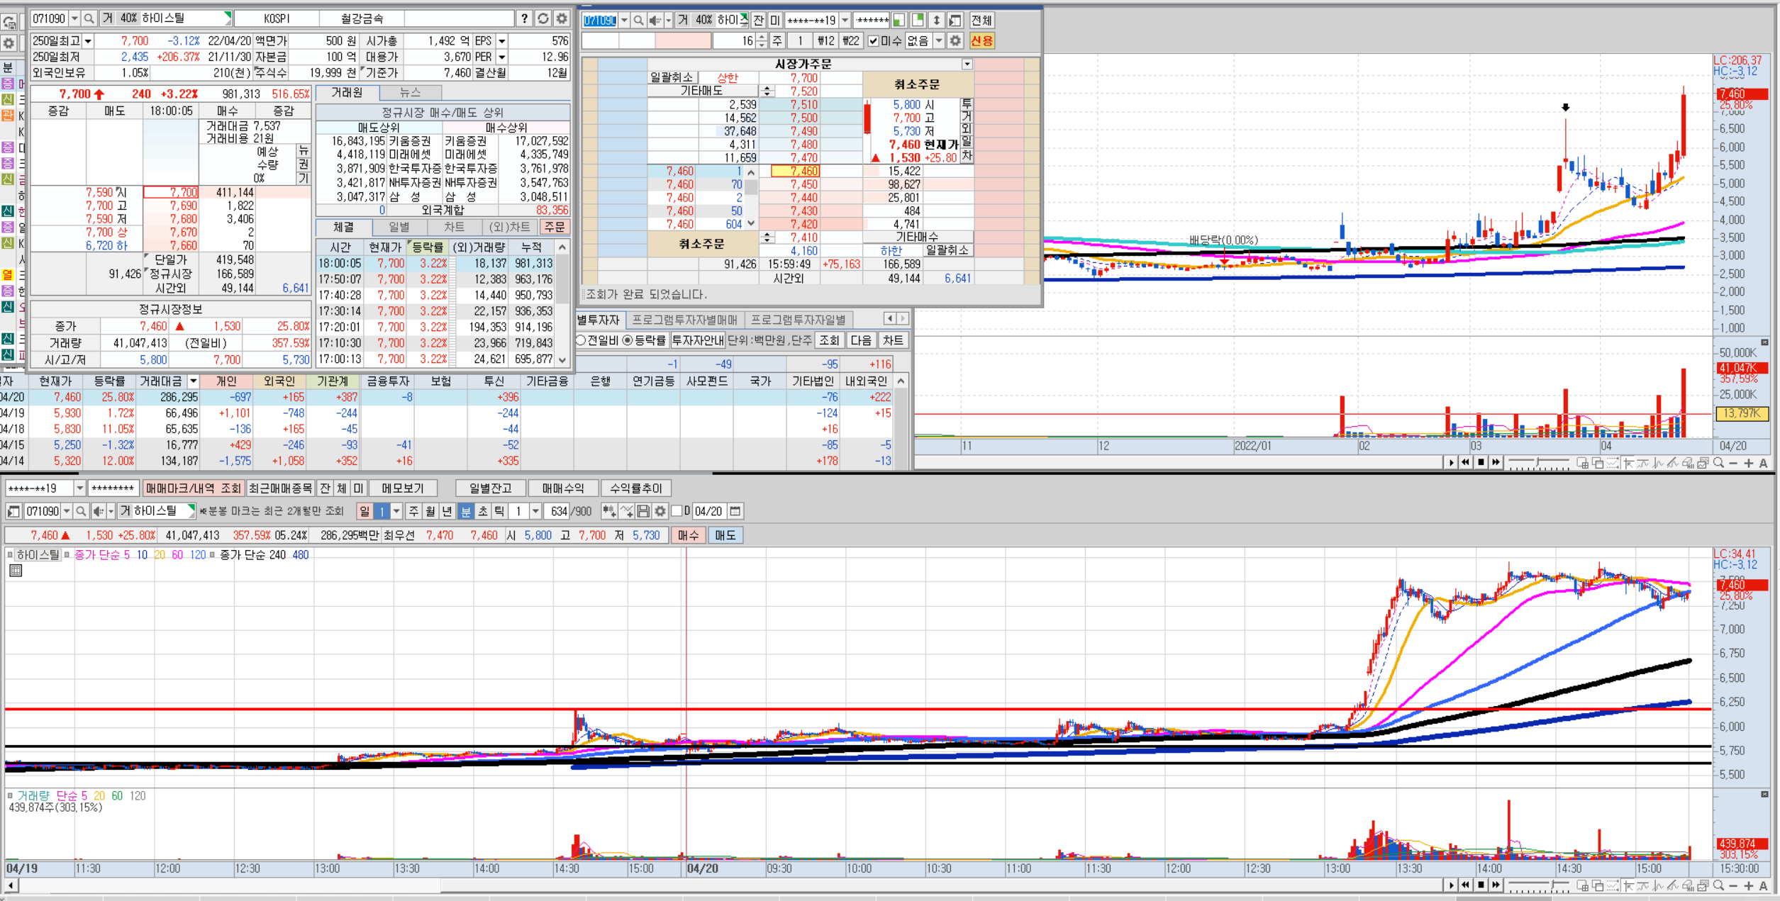Click the magnifier zoom icon in the upper chart toolbar
This screenshot has height=901, width=1780.
coord(1718,463)
